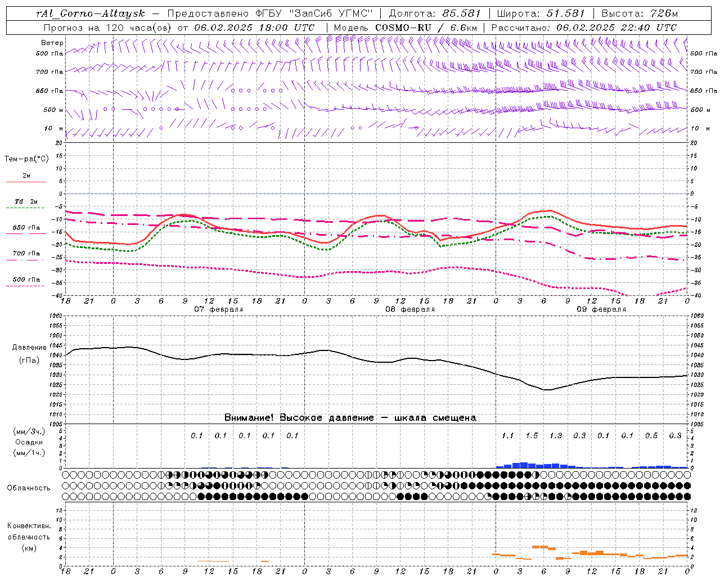Click the (мм/1ч.) precipitation unit label
This screenshot has height=576, width=720.
point(29,453)
